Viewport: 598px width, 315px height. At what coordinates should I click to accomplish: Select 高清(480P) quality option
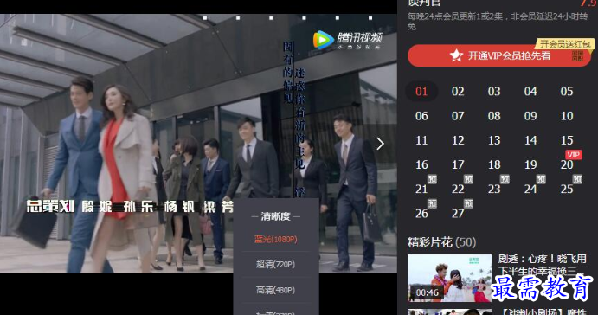pos(276,290)
